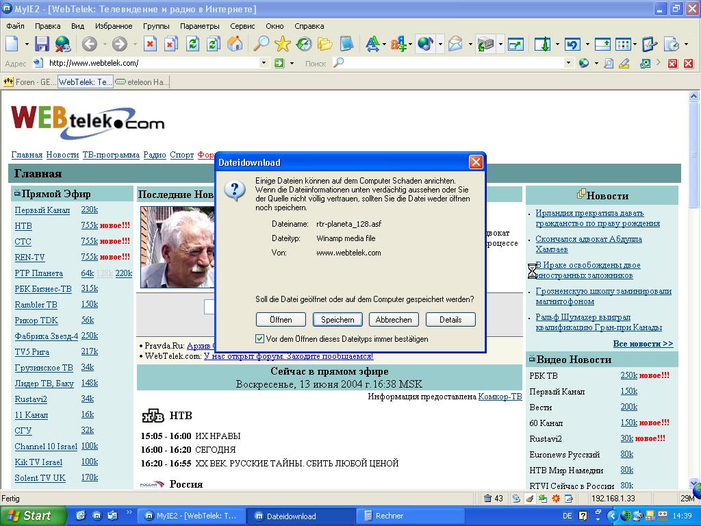Click the auto-scroll green down arrow icon
The width and height of the screenshot is (701, 526).
[x=543, y=44]
